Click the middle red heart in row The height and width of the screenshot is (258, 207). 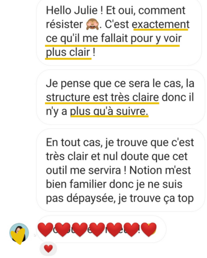(97, 229)
